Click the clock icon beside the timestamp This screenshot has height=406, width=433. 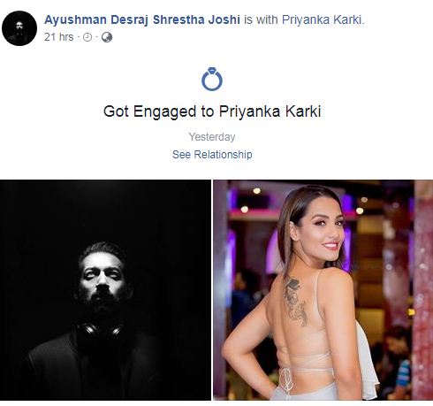point(87,37)
